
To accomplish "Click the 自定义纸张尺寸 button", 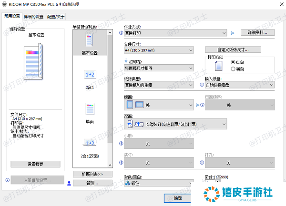I will (x=233, y=49).
